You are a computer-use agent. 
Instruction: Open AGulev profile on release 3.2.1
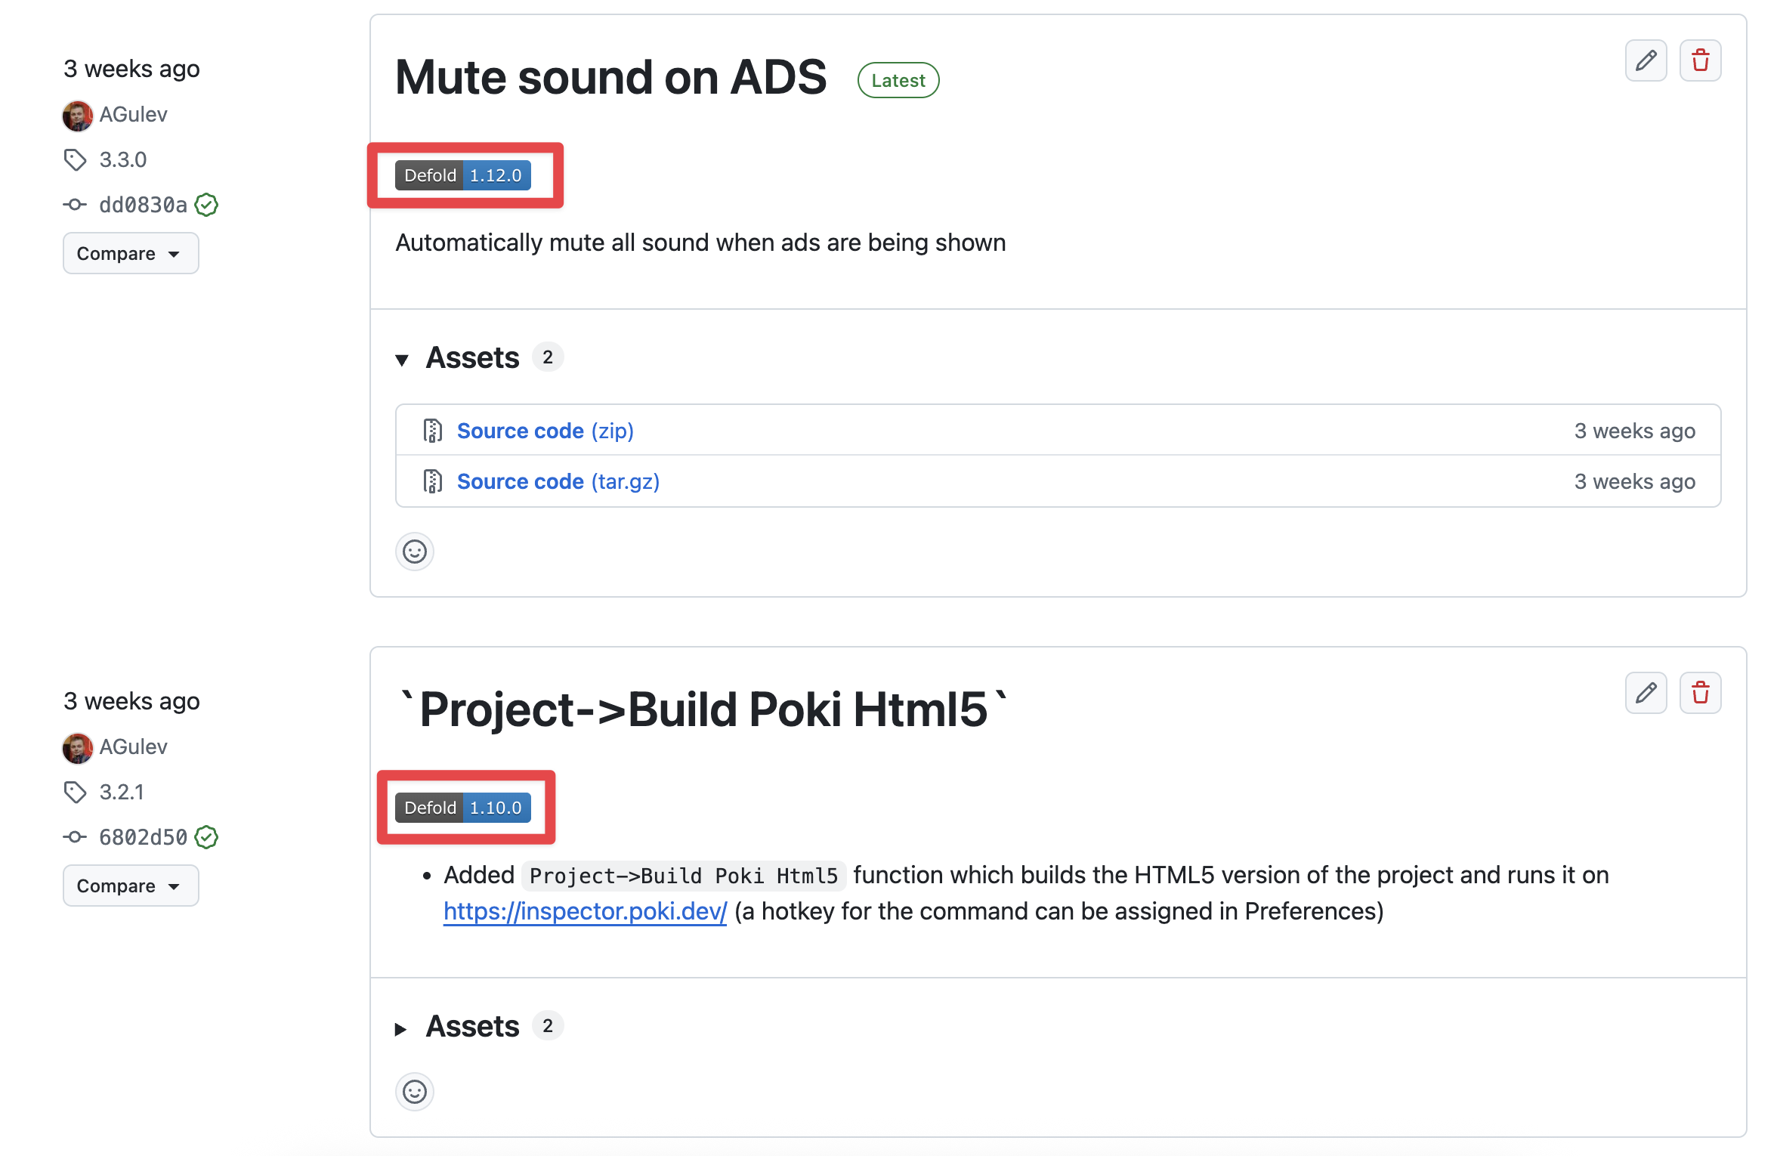(x=133, y=746)
